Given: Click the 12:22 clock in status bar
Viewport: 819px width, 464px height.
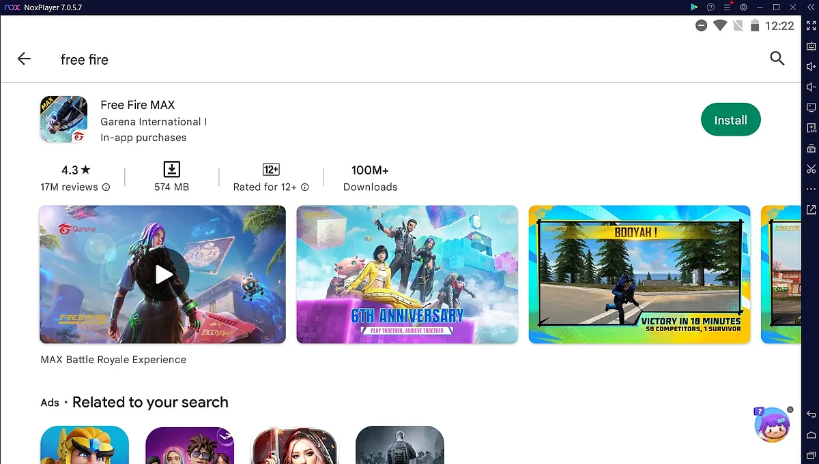Looking at the screenshot, I should coord(779,26).
